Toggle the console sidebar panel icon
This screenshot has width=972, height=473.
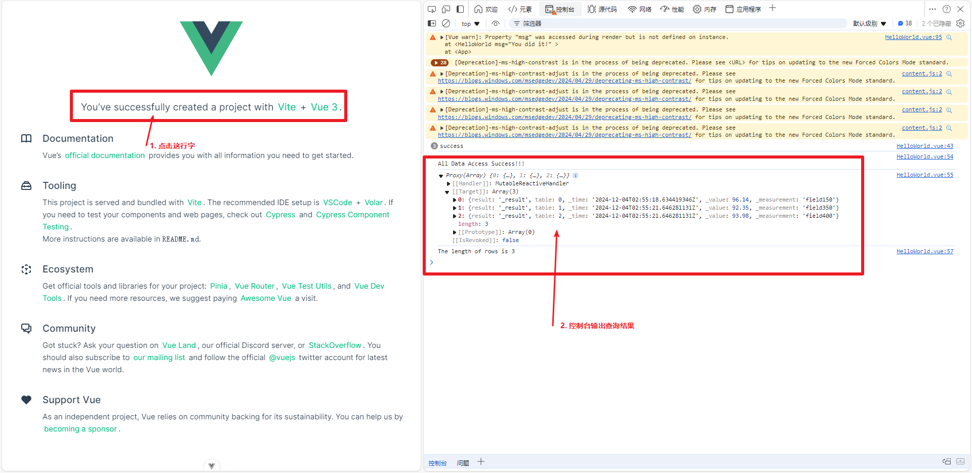(x=432, y=23)
